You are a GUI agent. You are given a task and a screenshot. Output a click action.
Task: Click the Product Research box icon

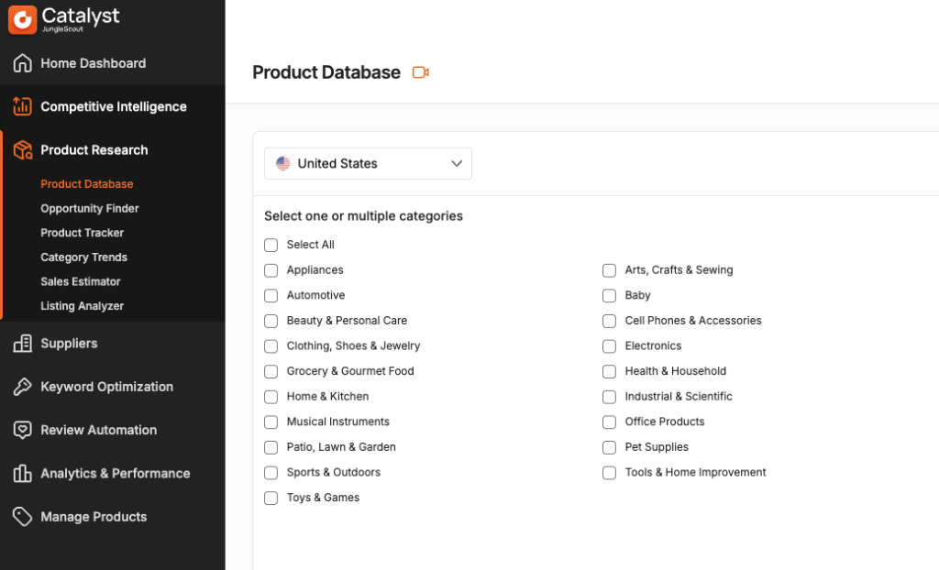click(x=23, y=150)
